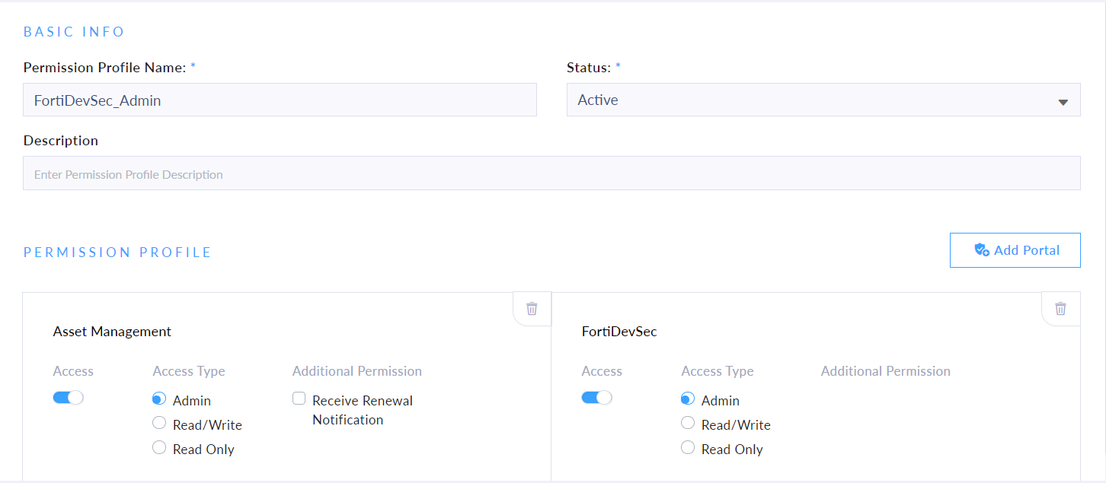
Task: Click the shield icon in Add Portal button
Action: click(x=983, y=249)
